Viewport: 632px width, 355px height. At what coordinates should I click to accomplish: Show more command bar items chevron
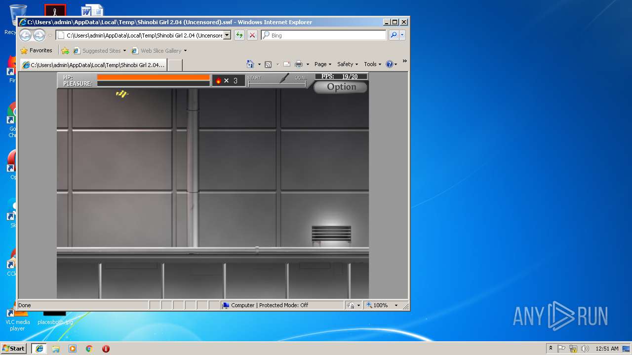coord(404,61)
